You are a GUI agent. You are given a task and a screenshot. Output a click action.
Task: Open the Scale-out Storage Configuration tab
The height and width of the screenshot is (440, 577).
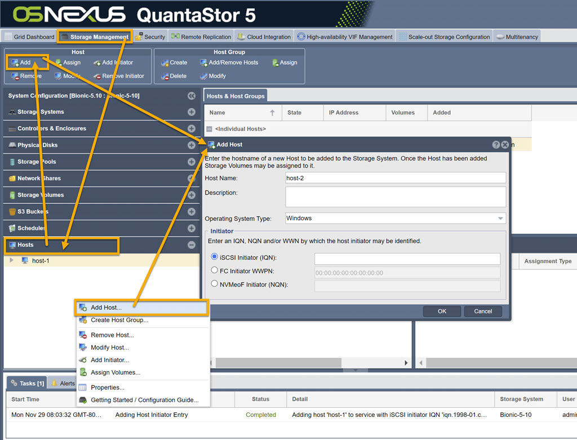click(x=445, y=37)
